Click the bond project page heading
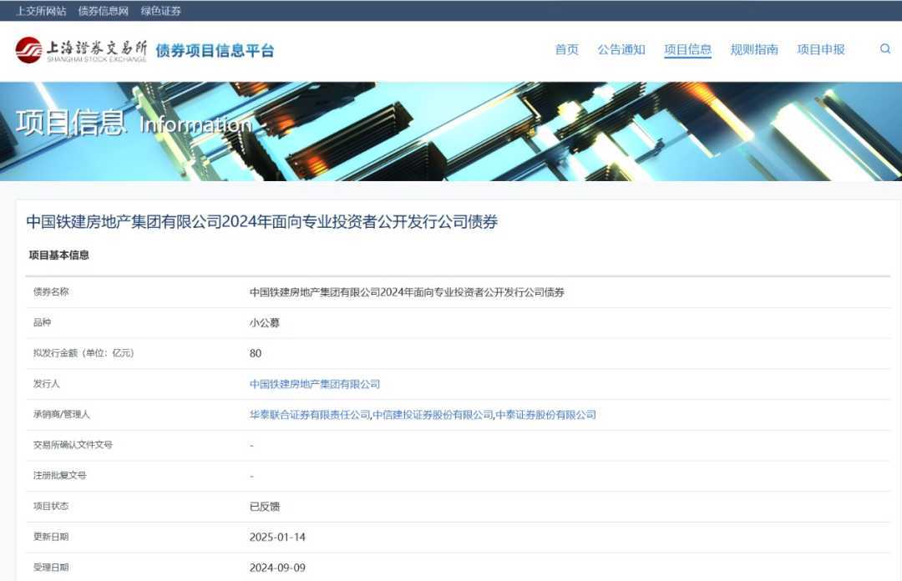The width and height of the screenshot is (902, 581). [261, 222]
